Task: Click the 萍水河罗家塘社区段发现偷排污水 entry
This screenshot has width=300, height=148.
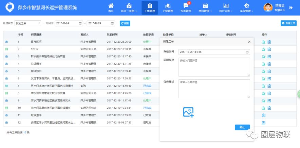Action: 51,101
